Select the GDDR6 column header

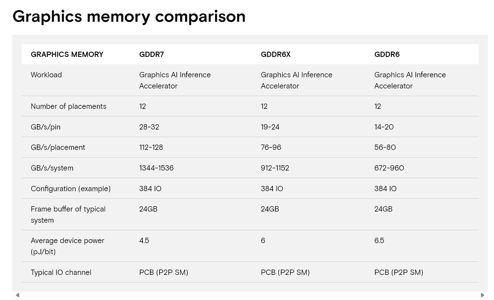coord(387,54)
